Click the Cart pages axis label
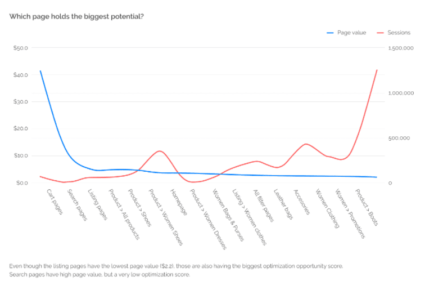Viewport: 425px width, 290px height. [55, 201]
